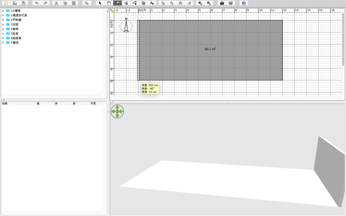Expand the 3浴室 furniture category
Image resolution: width=346 pixels, height=216 pixels.
pyautogui.click(x=3, y=24)
